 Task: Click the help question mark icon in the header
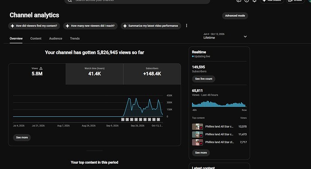pyautogui.click(x=247, y=1)
